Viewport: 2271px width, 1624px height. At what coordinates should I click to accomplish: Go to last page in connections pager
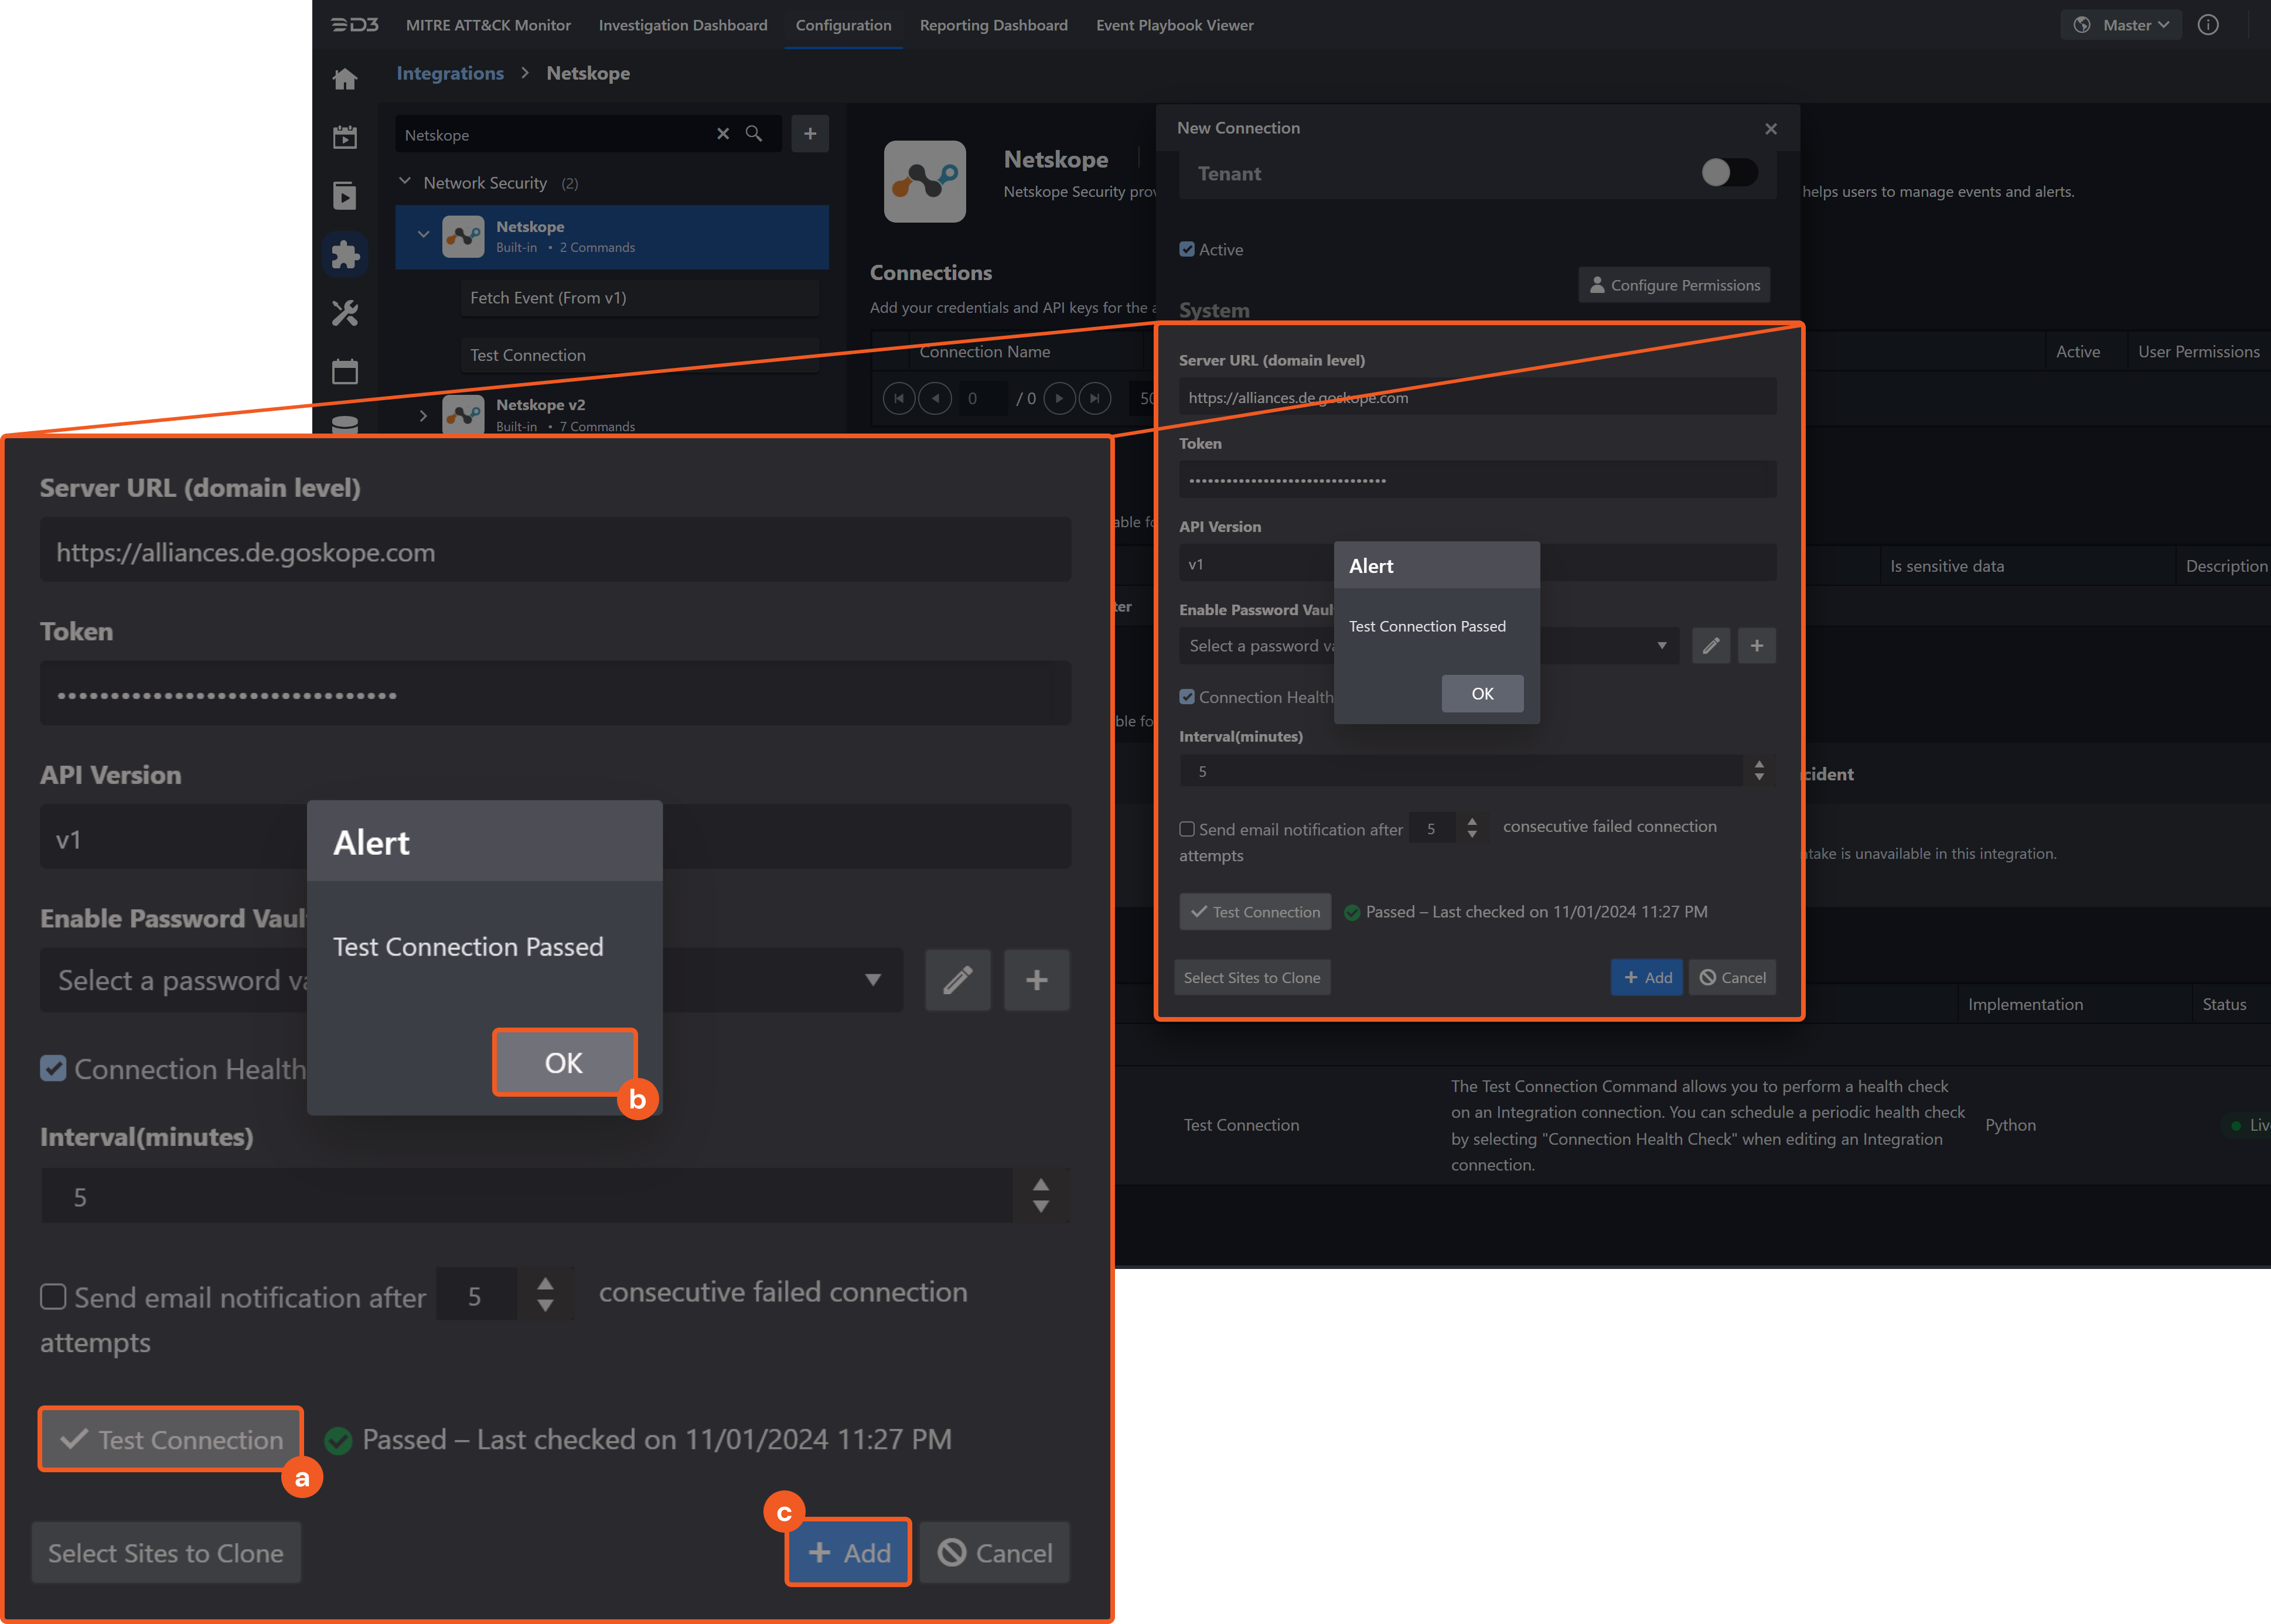pos(1095,398)
